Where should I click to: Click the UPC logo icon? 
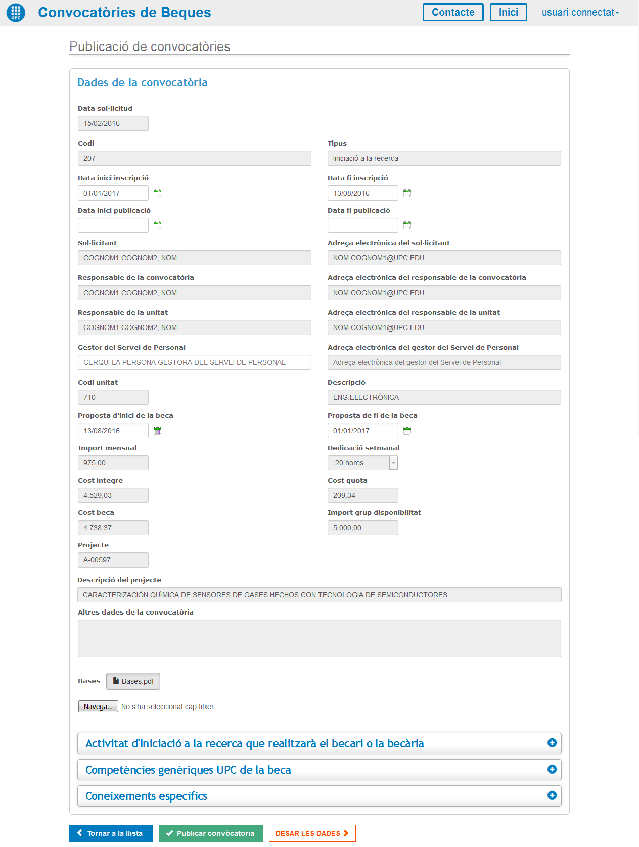(x=16, y=13)
